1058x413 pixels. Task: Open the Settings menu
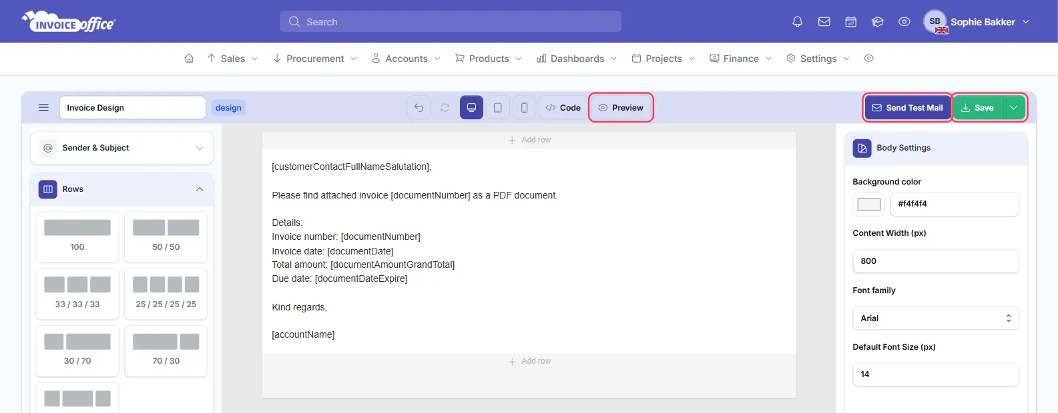[x=818, y=59]
